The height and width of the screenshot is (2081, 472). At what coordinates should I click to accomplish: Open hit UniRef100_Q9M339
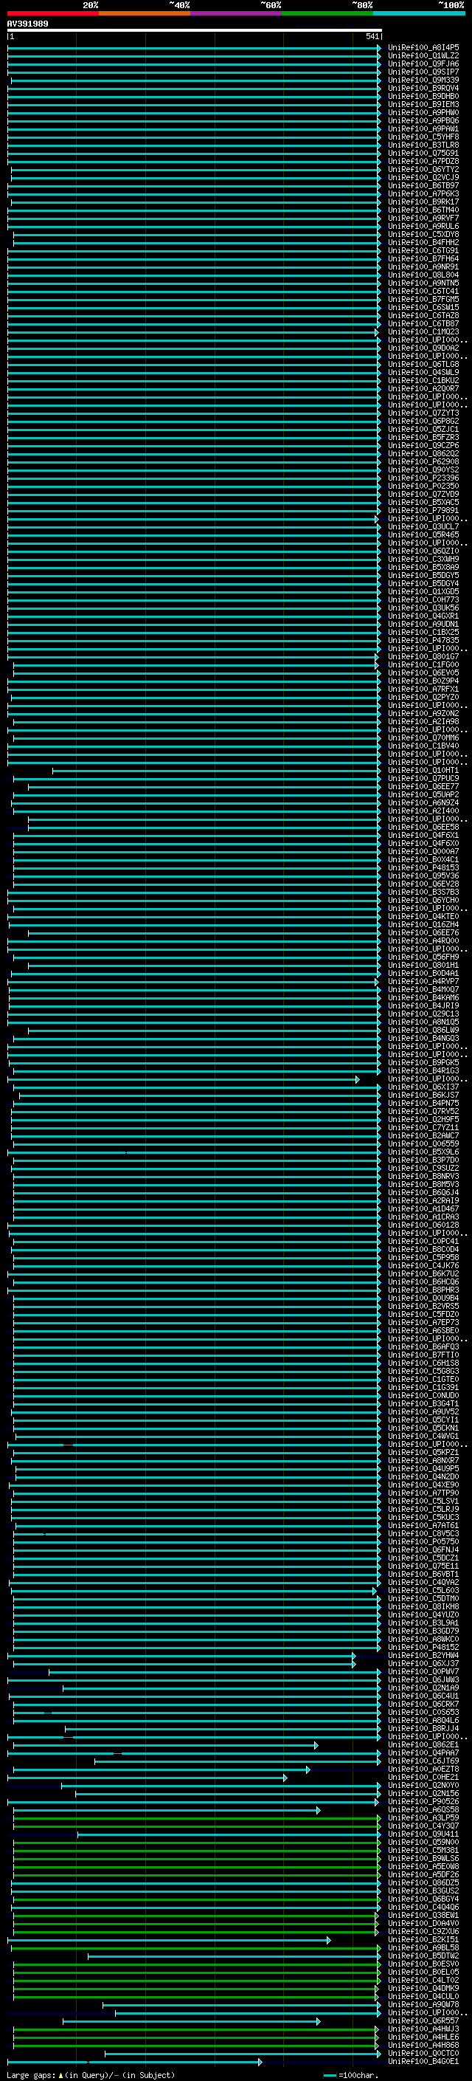pyautogui.click(x=423, y=80)
